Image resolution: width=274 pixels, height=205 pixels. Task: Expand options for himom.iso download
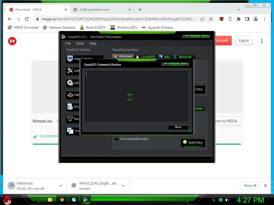[61, 186]
